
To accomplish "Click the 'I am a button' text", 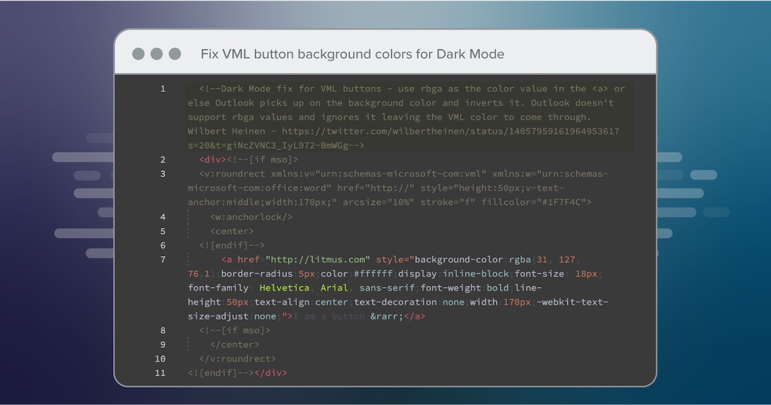I will point(328,316).
